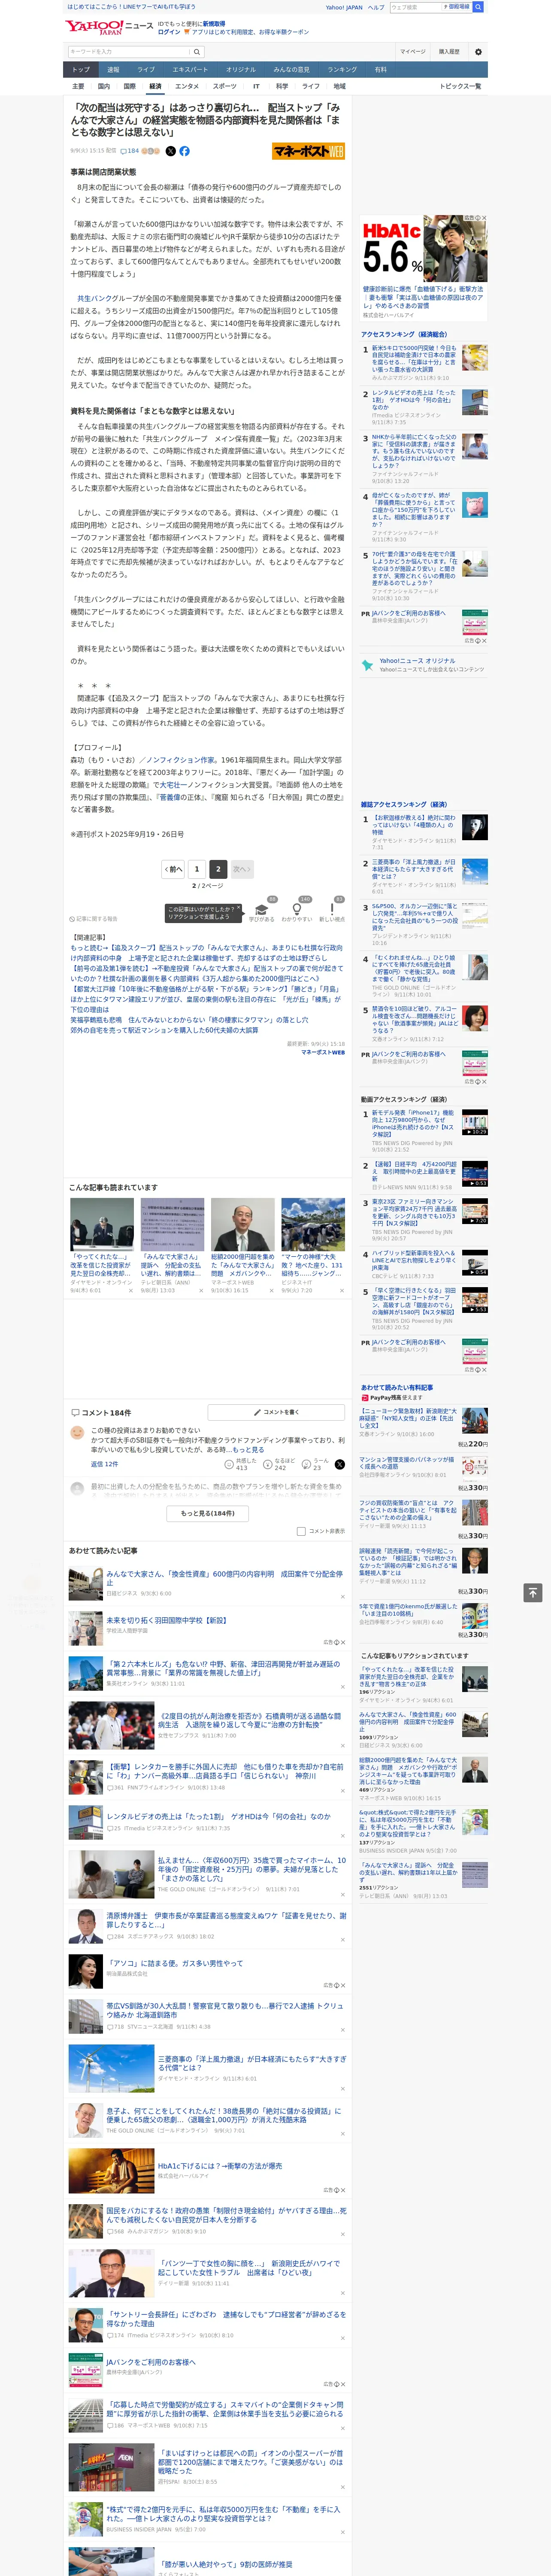Open 石橋貴明 cancer treatment article thumbnail
The image size is (551, 2576).
(111, 1726)
